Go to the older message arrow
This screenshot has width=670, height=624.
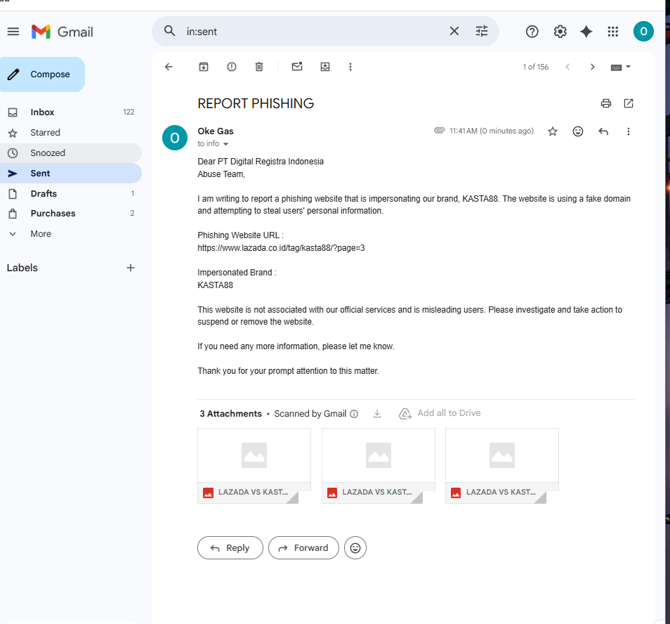click(592, 67)
